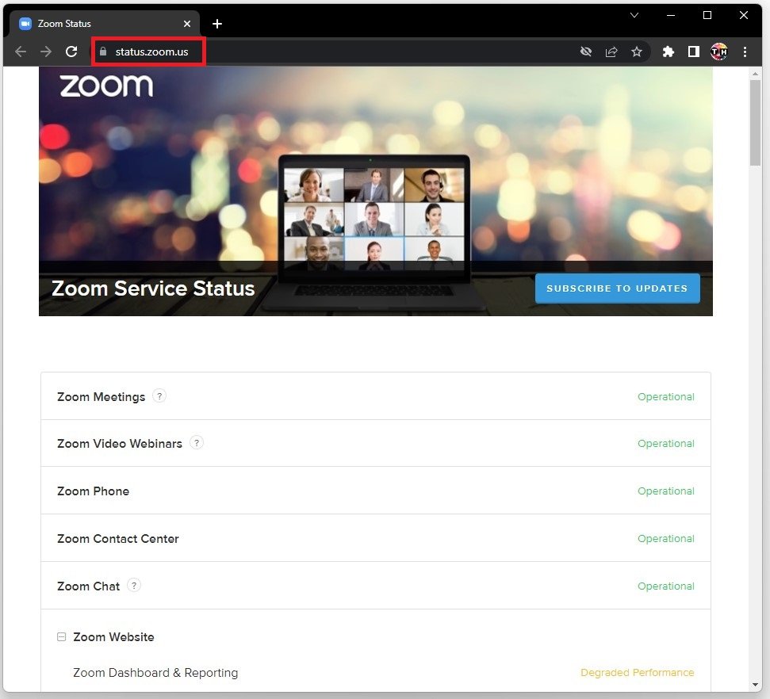This screenshot has width=770, height=699.
Task: Open the tab search chevron
Action: (x=634, y=15)
